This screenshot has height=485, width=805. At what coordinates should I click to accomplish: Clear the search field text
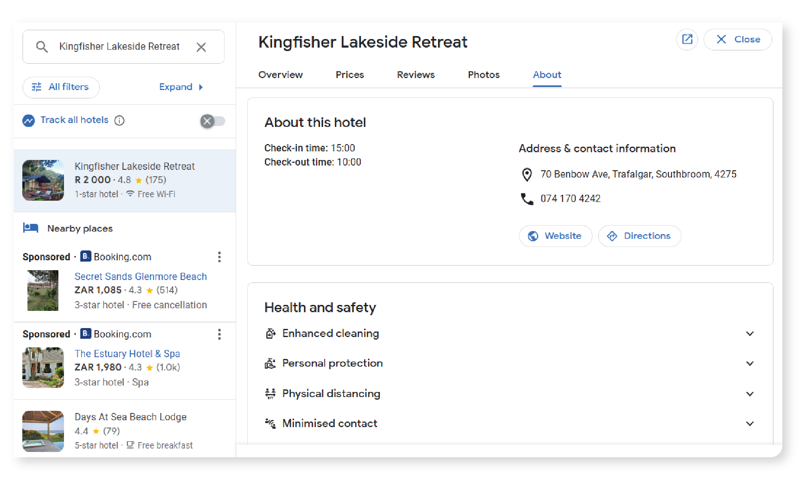coord(201,47)
